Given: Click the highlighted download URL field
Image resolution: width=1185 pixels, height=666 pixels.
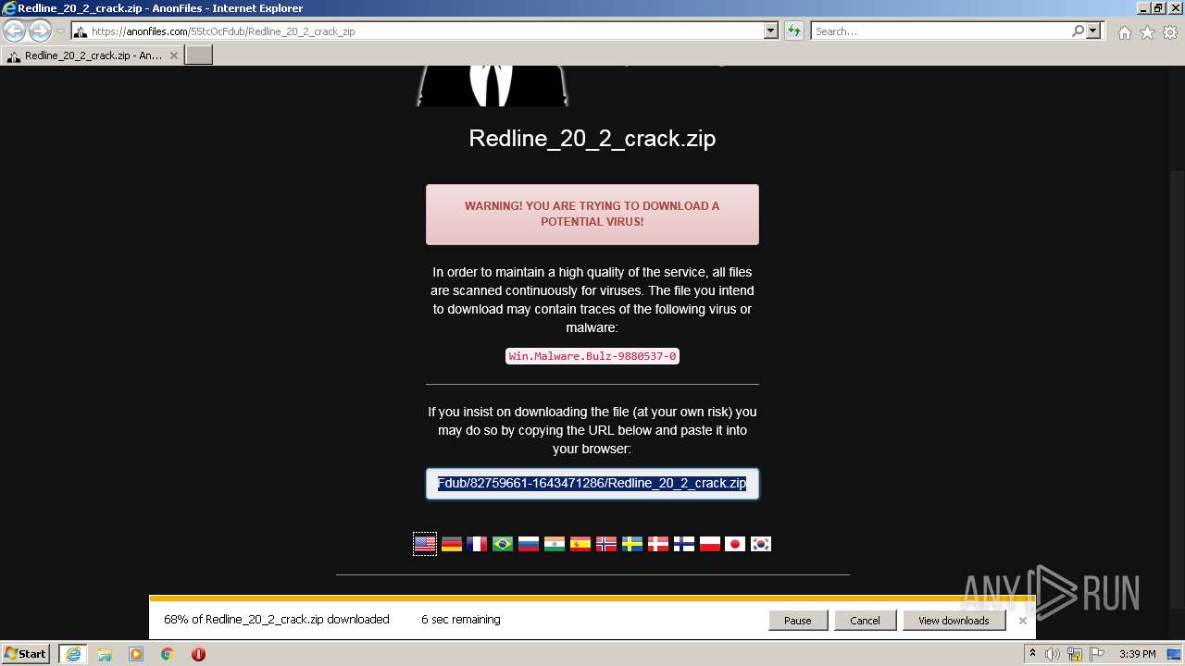Looking at the screenshot, I should coord(592,483).
